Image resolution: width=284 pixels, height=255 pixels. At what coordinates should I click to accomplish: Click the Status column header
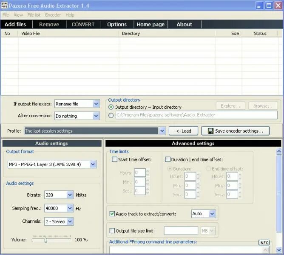pos(260,34)
